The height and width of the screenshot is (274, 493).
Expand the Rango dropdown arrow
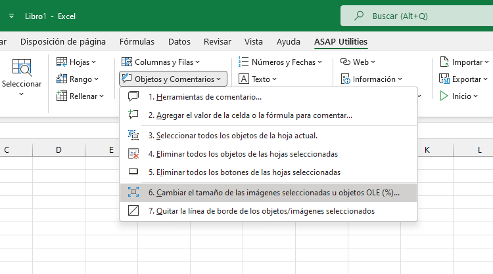(96, 79)
